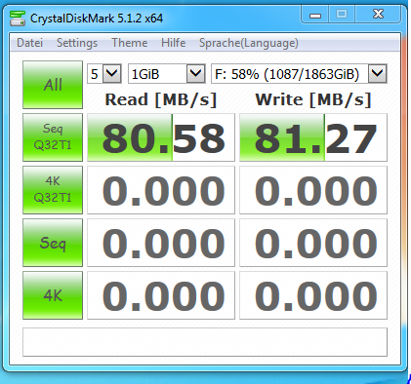411x384 pixels.
Task: Select the 4K Q32T1 write result 0.000
Action: point(313,190)
